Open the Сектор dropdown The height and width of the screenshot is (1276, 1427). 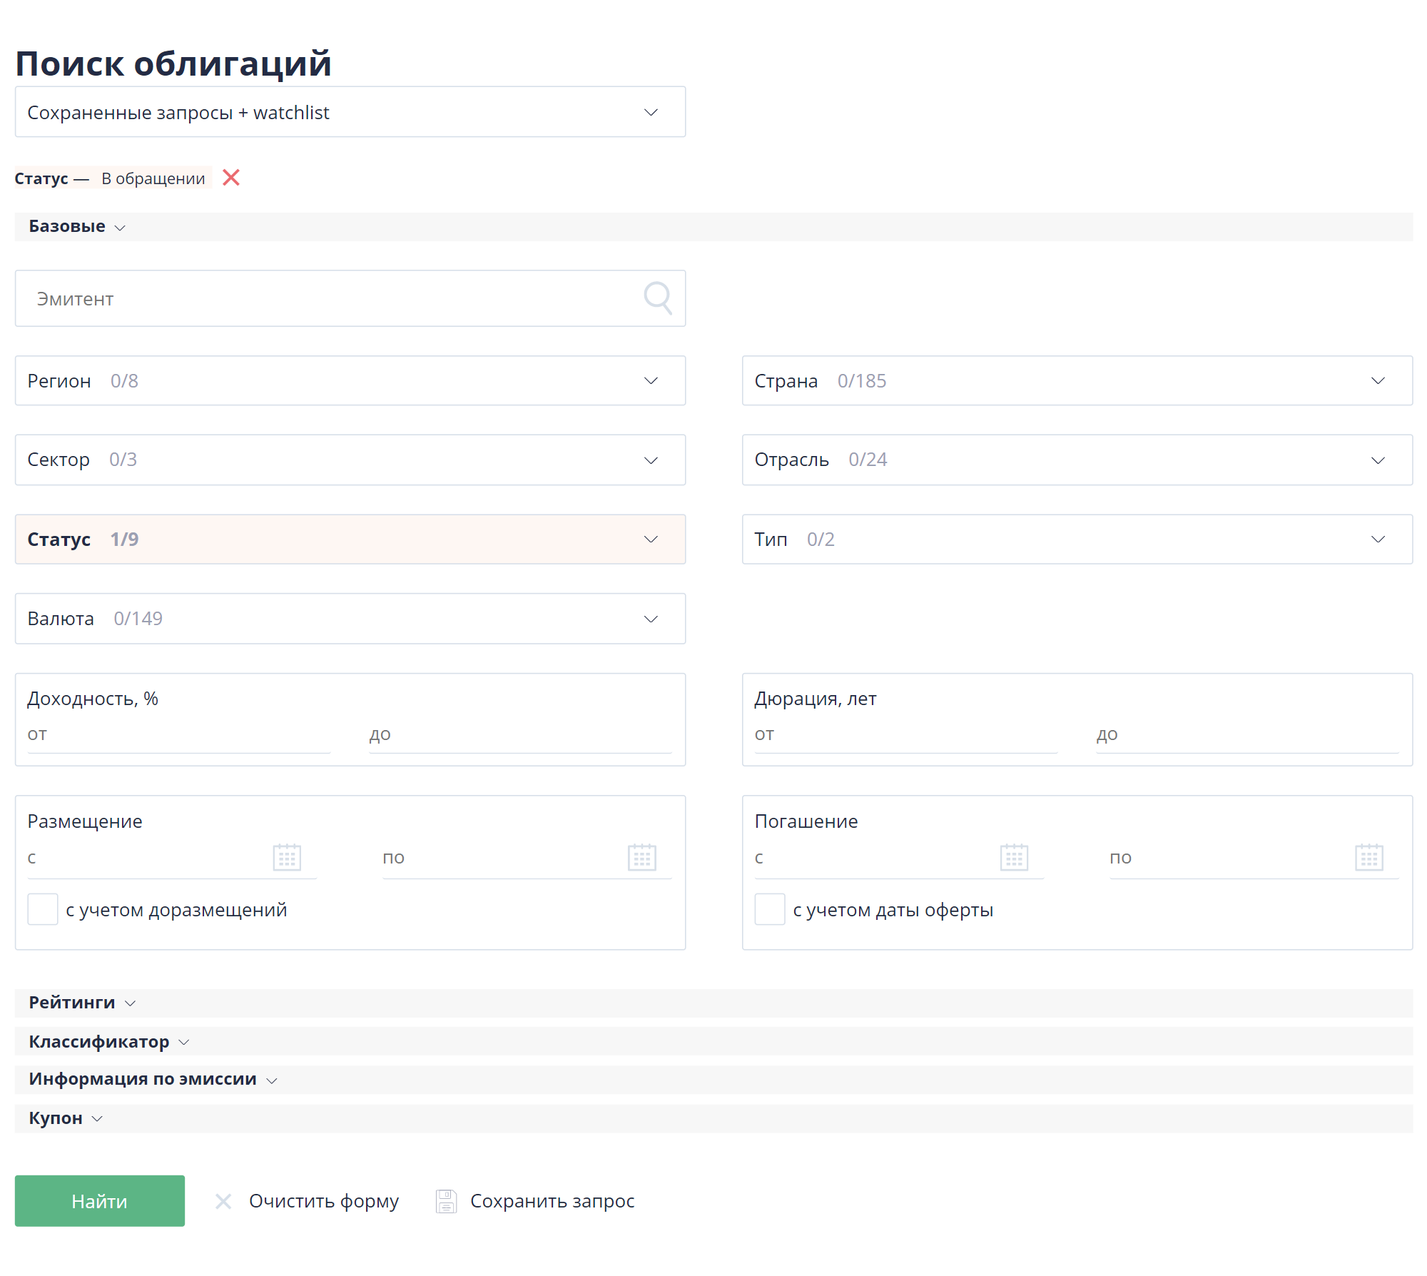point(350,460)
